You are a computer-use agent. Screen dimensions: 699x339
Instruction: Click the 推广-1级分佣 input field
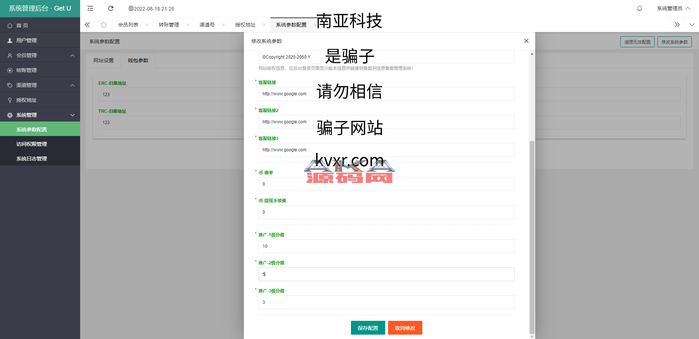tap(386, 246)
